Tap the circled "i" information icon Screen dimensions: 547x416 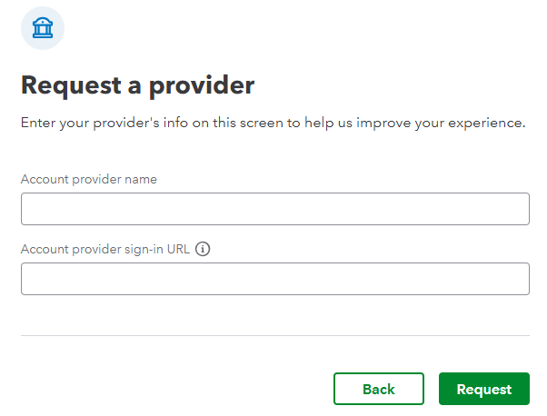(203, 249)
